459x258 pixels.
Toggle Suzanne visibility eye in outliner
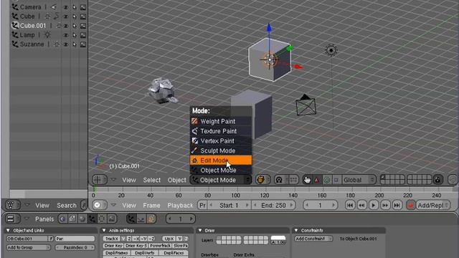66,44
